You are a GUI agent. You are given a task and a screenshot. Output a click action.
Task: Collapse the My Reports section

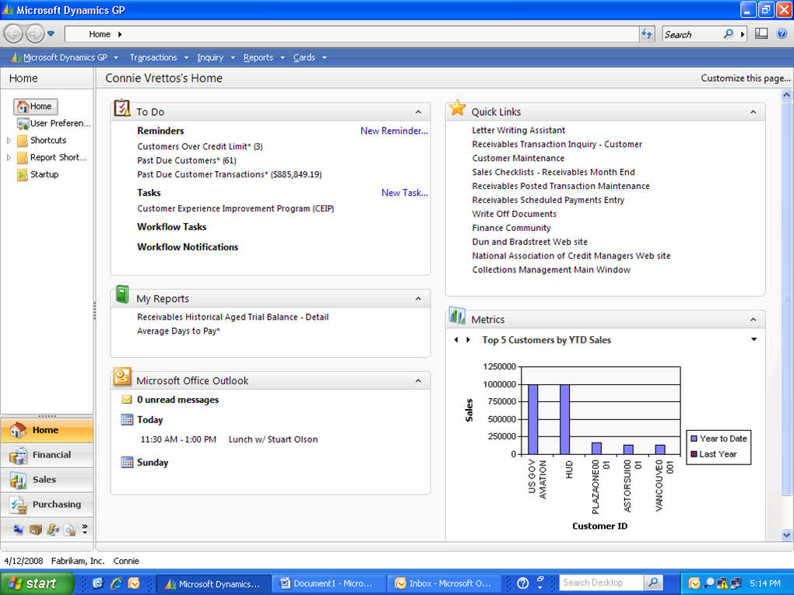[418, 299]
